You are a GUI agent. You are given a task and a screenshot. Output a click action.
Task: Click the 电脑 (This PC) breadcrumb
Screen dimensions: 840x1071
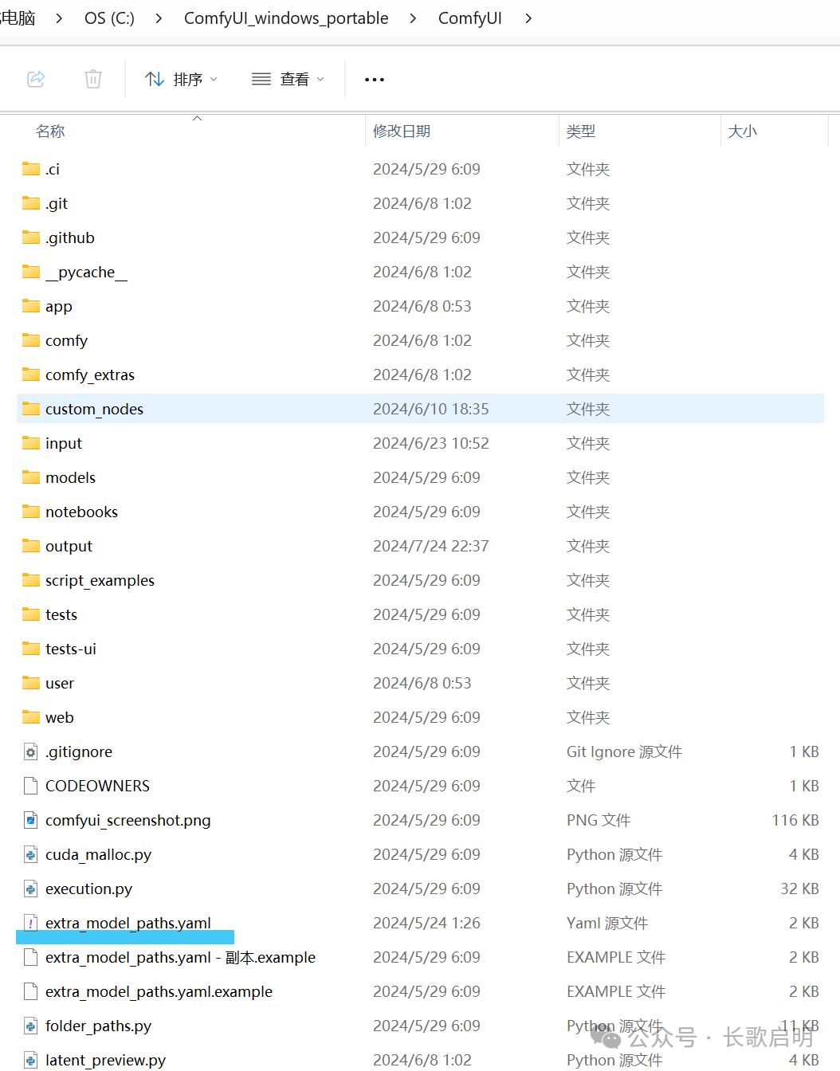click(18, 18)
